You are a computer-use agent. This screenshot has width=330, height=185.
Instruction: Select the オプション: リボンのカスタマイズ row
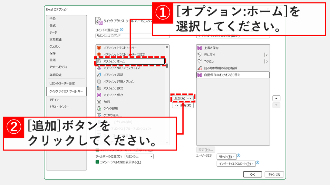pyautogui.click(x=131, y=68)
